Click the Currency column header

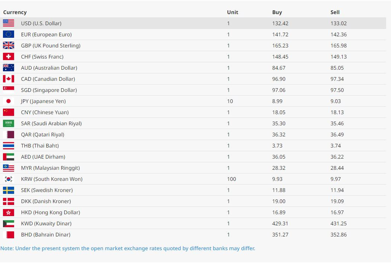(x=15, y=12)
